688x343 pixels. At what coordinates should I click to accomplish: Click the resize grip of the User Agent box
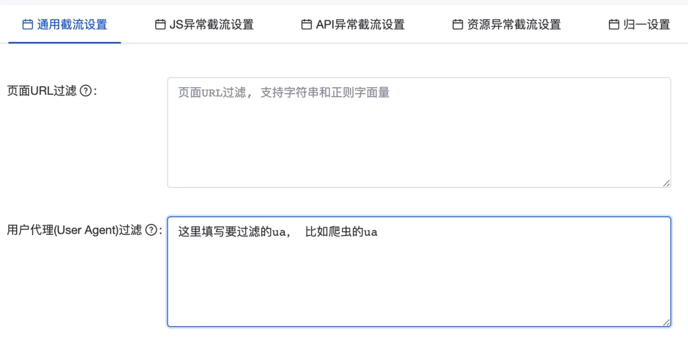pyautogui.click(x=666, y=322)
